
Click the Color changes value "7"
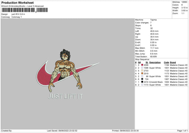[151, 23]
